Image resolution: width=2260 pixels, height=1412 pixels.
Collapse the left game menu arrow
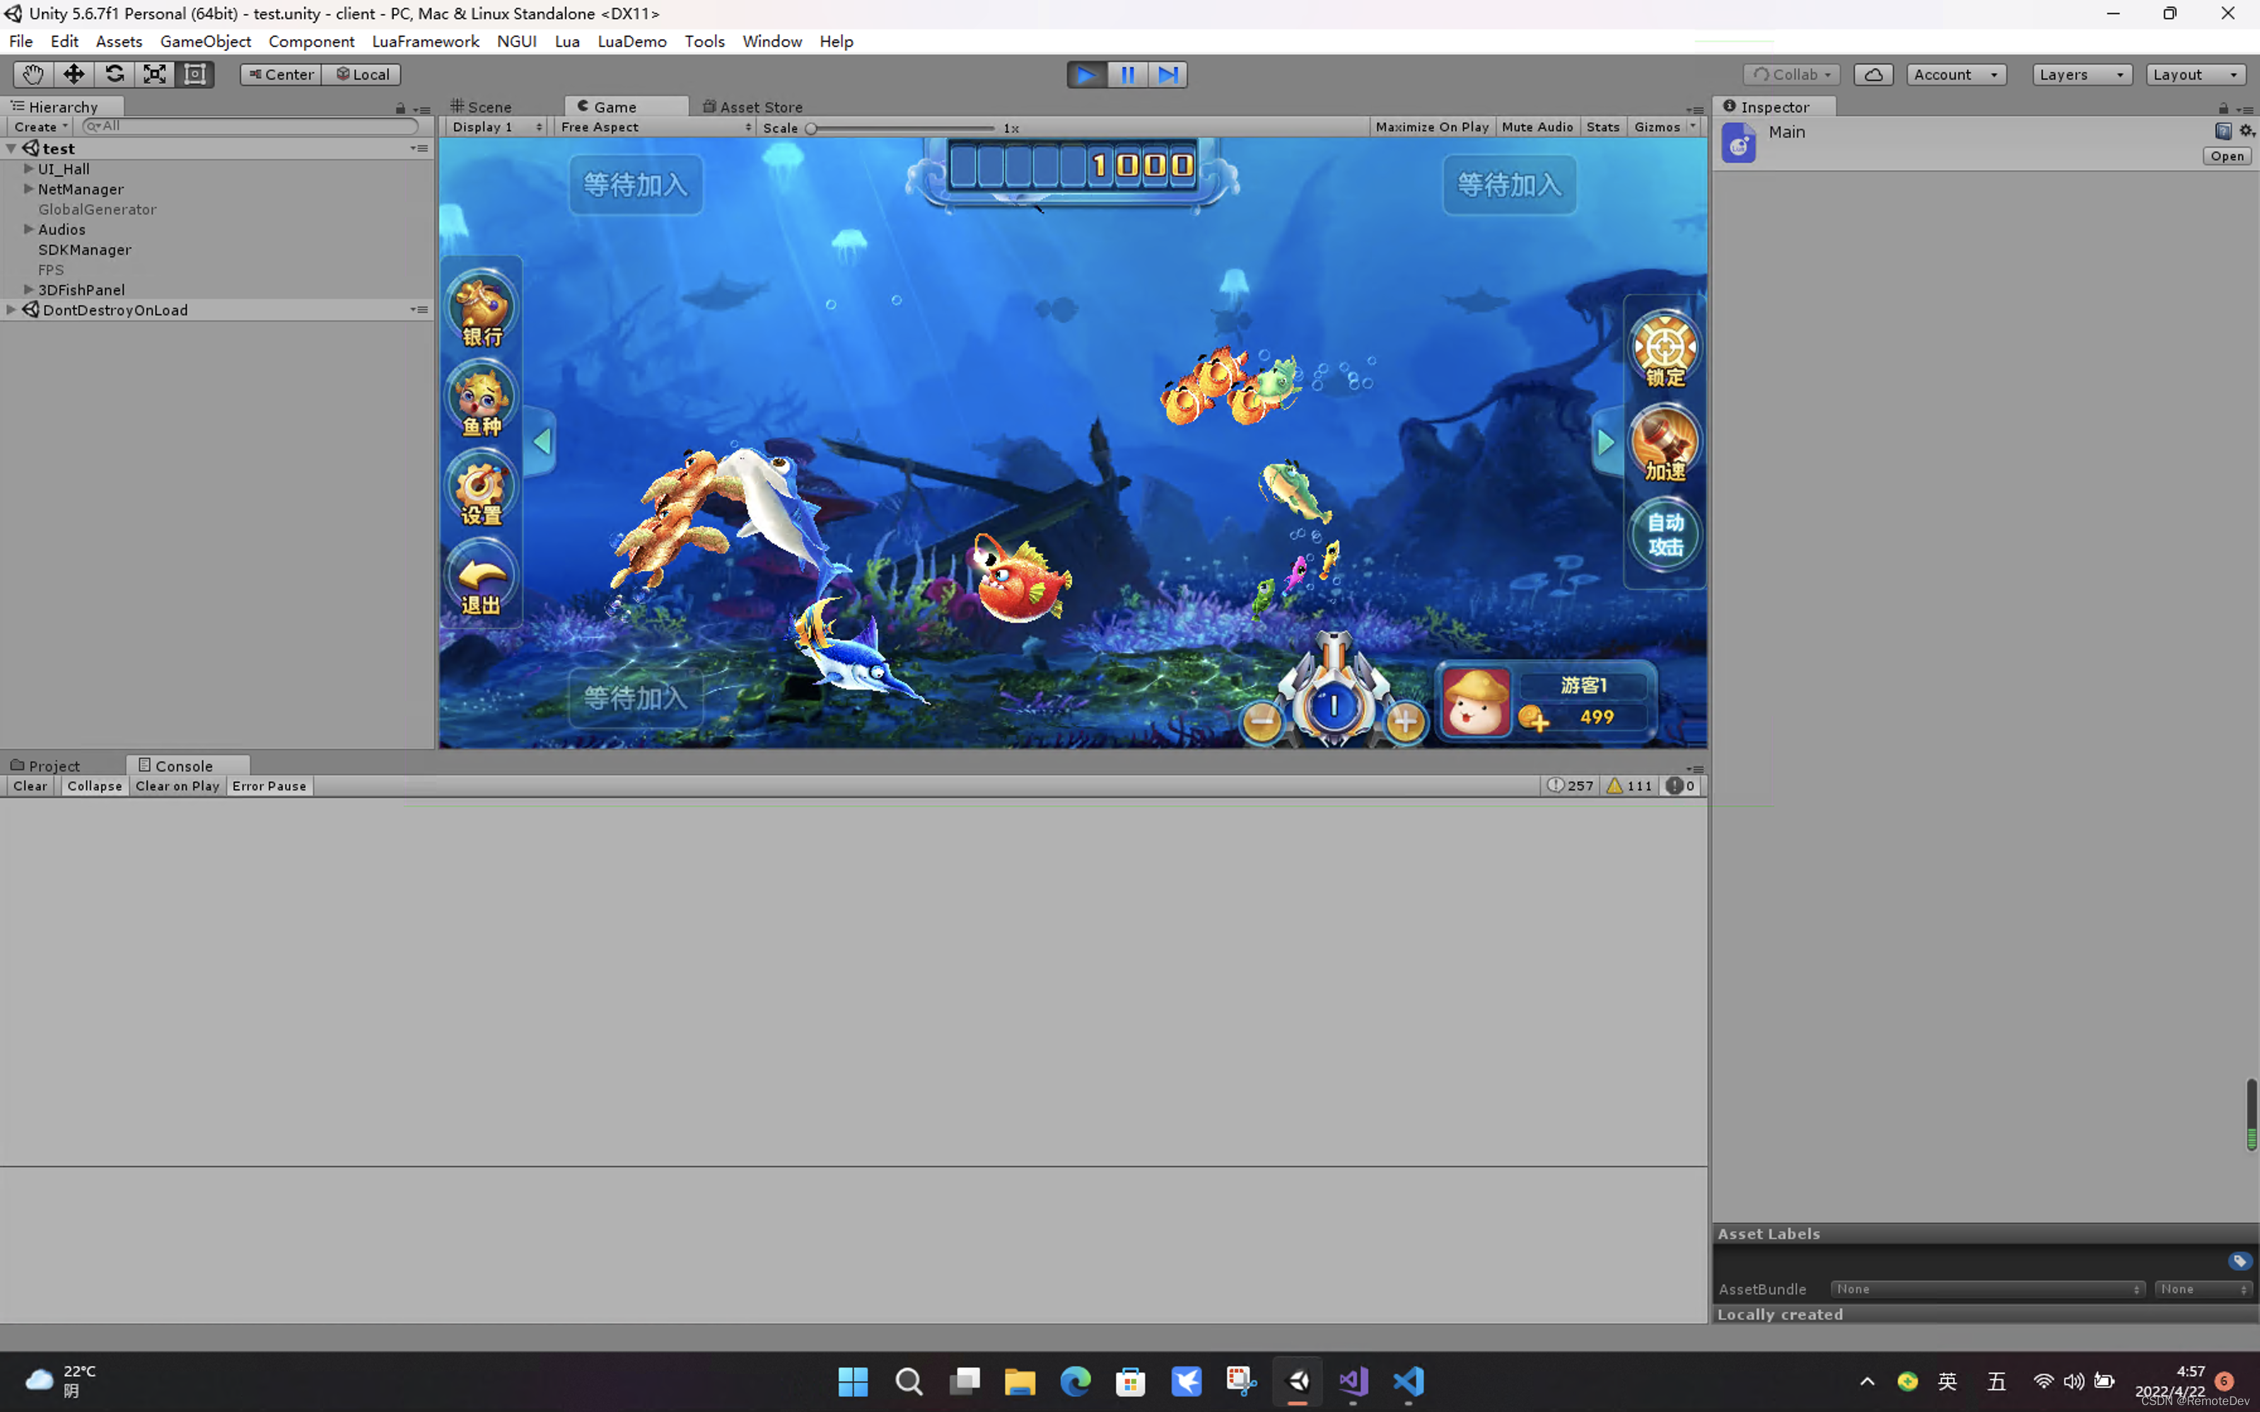[542, 442]
